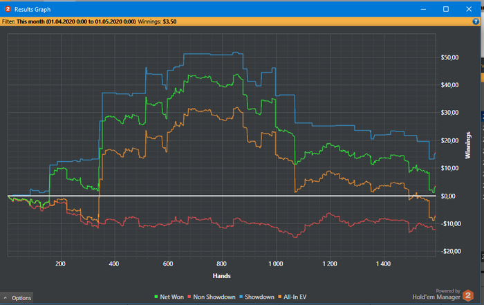Expand the Options panel
This screenshot has width=484, height=305.
(x=17, y=298)
